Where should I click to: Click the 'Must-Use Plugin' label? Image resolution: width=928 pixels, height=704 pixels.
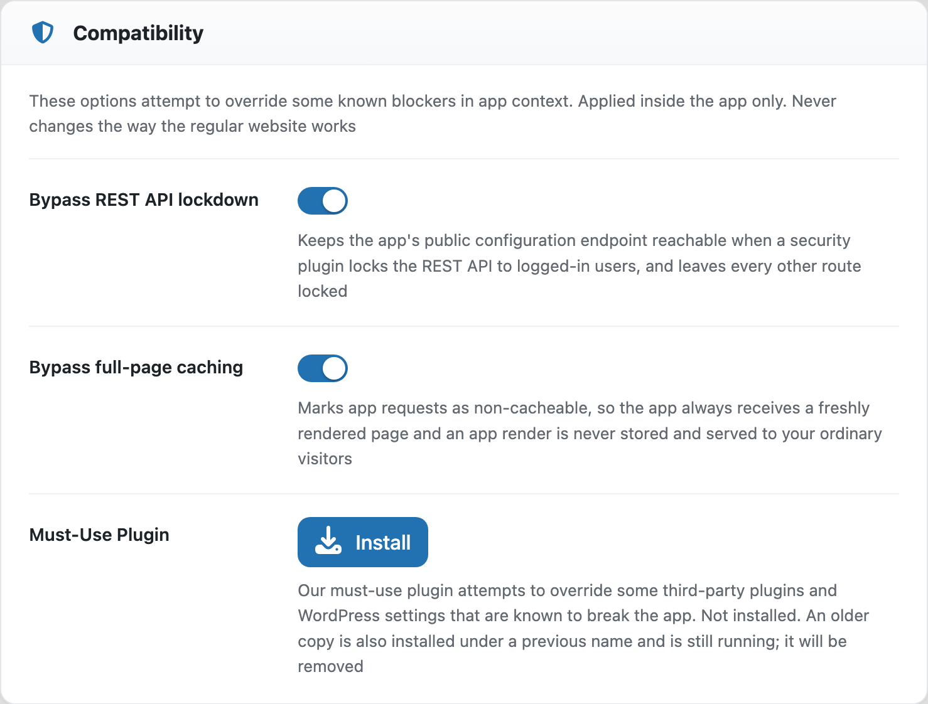tap(99, 535)
